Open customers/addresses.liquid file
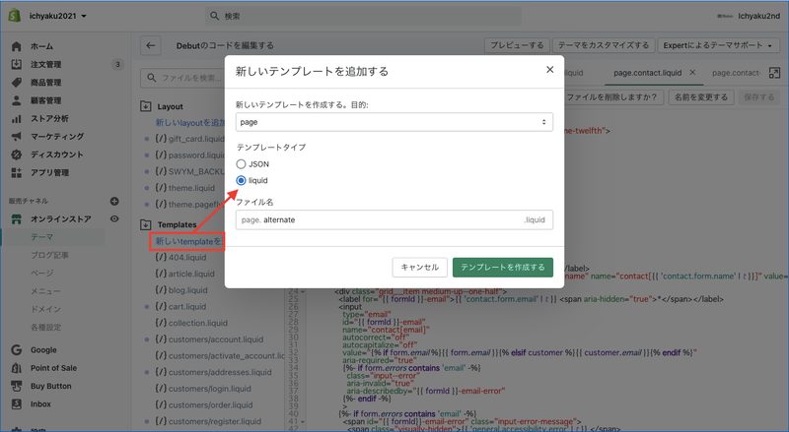 [213, 372]
